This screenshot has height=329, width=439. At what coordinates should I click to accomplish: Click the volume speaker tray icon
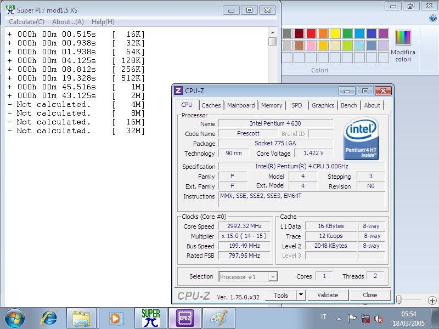click(378, 318)
